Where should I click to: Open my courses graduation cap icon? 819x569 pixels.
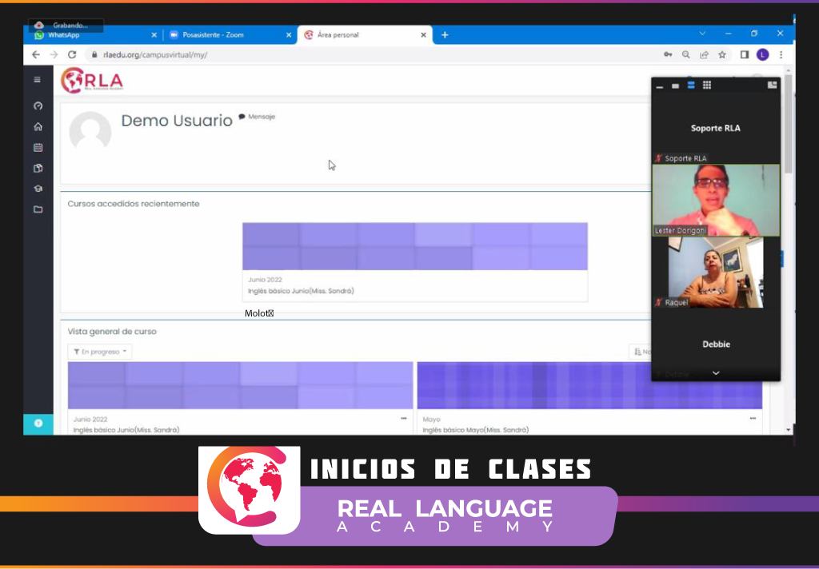point(38,189)
